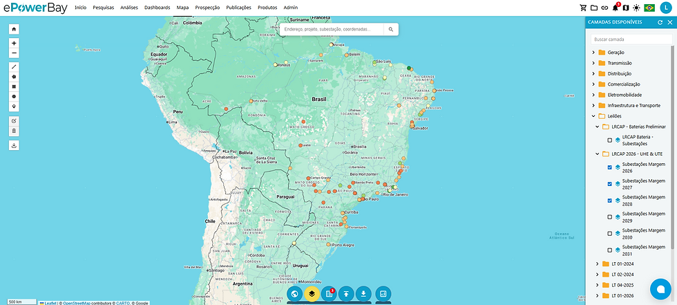Enable Subestações Margem 2030 layer
677x305 pixels.
pos(609,234)
